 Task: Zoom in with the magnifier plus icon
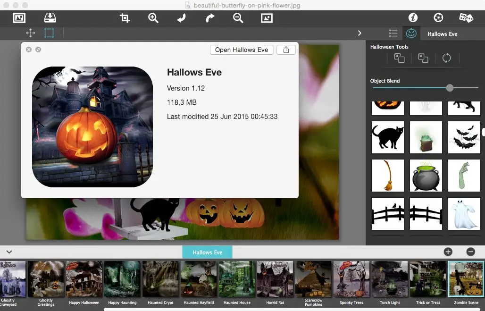click(153, 18)
